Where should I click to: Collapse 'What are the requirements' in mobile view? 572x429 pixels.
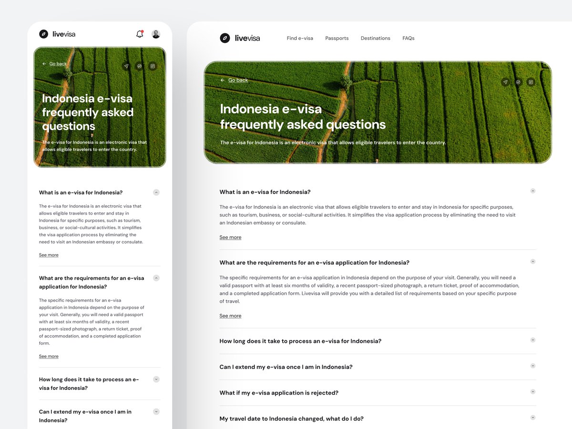156,278
